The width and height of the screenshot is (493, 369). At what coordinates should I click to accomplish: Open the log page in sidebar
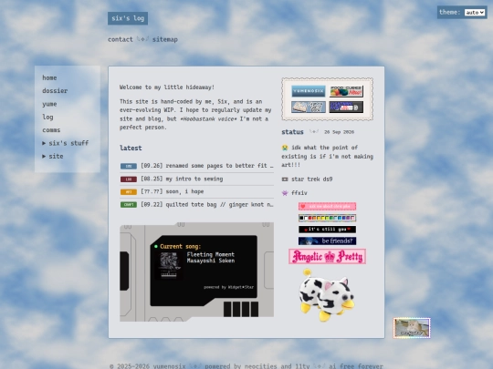point(47,117)
